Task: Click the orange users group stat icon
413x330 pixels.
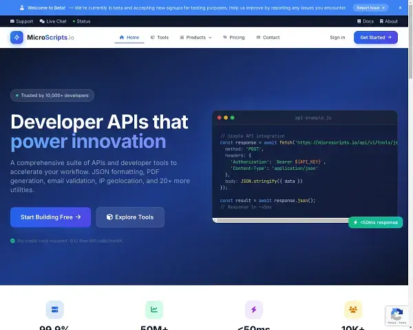Action: point(353,309)
